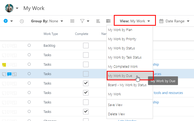Image resolution: width=194 pixels, height=121 pixels.
Task: Expand the filter dropdown arrow
Action: [88, 21]
